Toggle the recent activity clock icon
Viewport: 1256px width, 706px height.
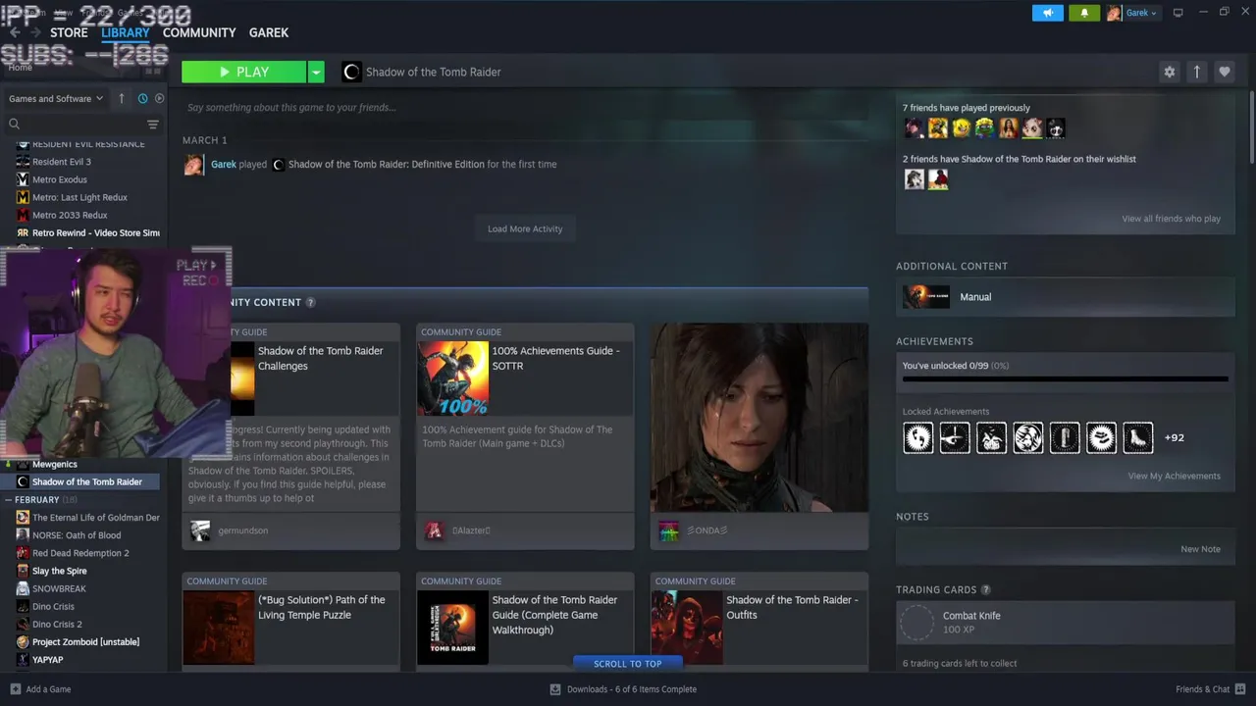coord(142,98)
